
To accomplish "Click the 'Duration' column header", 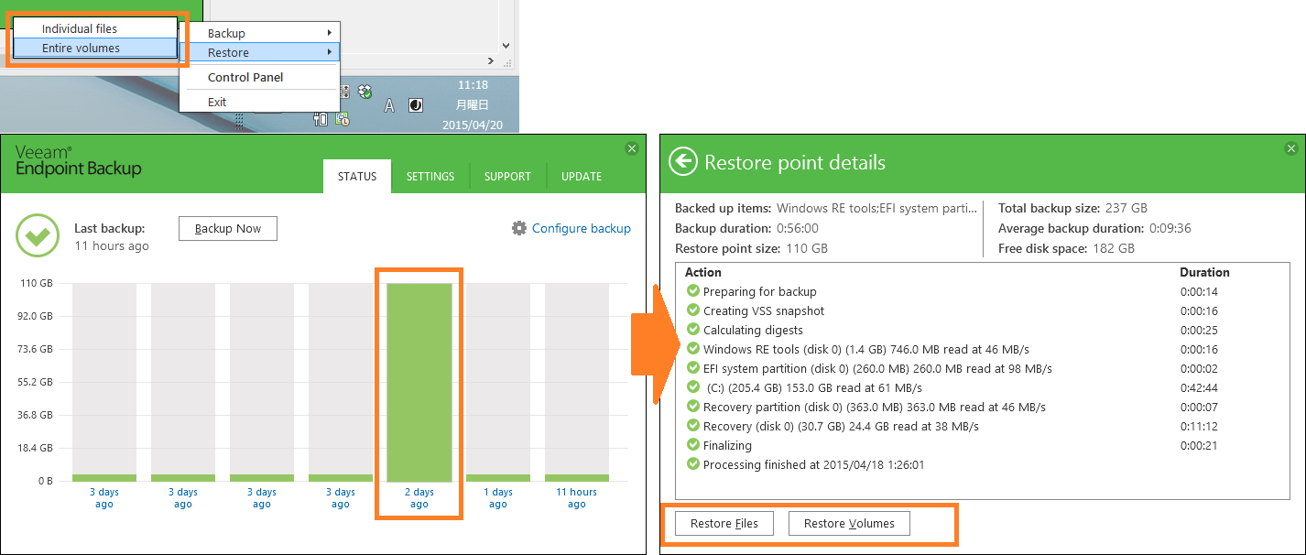I will click(x=1204, y=272).
